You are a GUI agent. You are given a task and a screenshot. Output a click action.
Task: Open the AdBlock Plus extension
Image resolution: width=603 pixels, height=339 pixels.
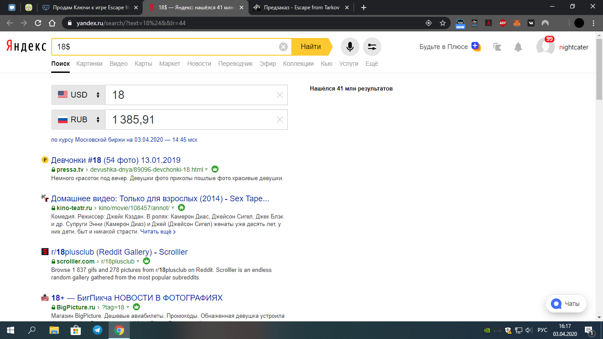tap(503, 23)
